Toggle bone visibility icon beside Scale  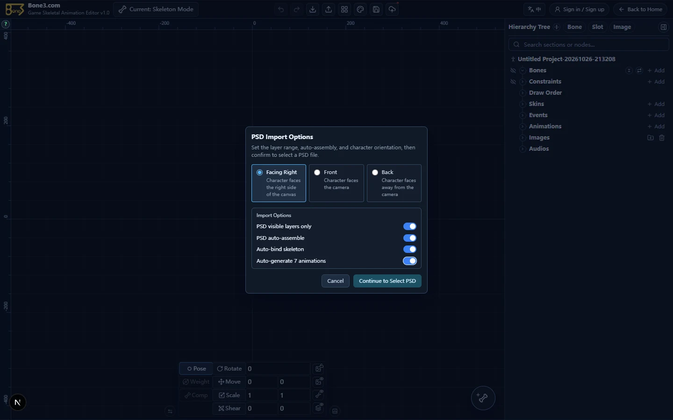(319, 395)
